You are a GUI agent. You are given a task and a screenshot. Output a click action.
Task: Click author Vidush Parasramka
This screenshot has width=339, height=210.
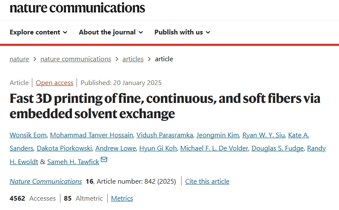tap(165, 135)
